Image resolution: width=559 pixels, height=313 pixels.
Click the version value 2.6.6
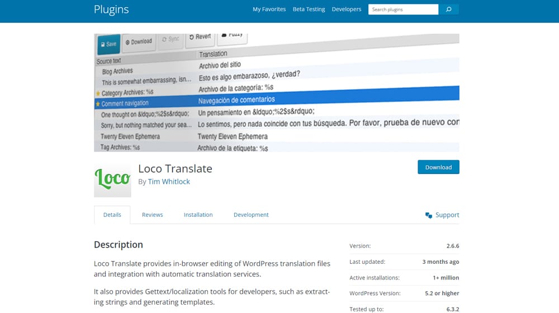(452, 246)
